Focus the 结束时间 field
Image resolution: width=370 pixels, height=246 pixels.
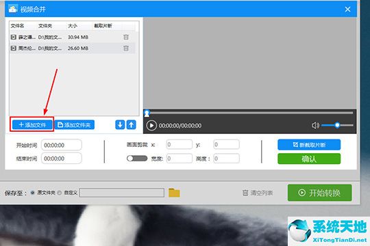(62, 159)
